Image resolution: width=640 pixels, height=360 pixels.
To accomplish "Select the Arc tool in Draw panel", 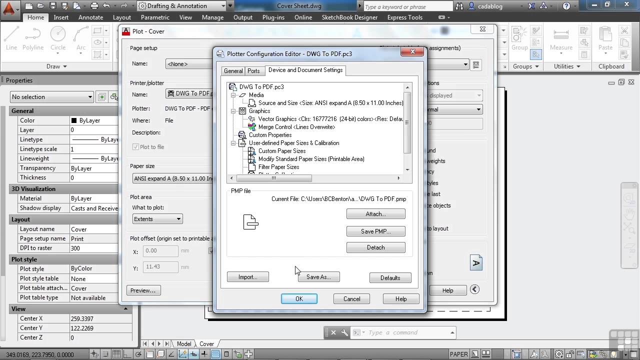I will point(81,38).
